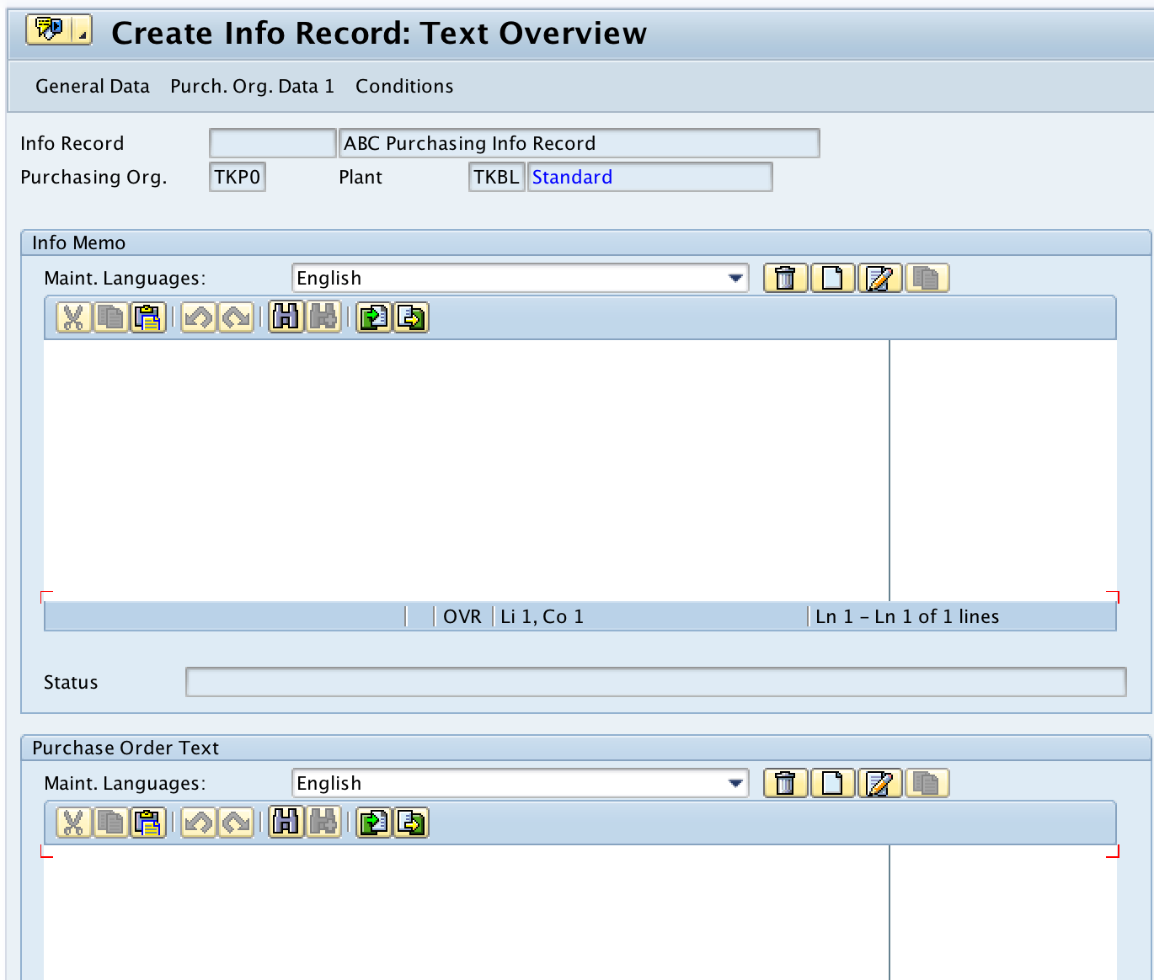1154x980 pixels.
Task: Click the services for object icon in title bar
Action: pyautogui.click(x=49, y=30)
